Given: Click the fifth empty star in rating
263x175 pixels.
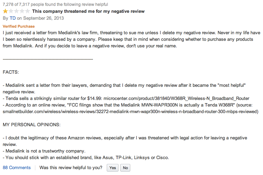Looking at the screenshot, I should [x=27, y=11].
